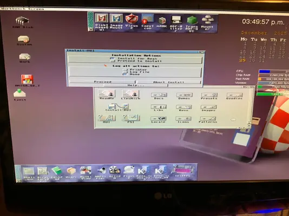Open the Demos drawer
This screenshot has height=216, width=289.
(185, 96)
